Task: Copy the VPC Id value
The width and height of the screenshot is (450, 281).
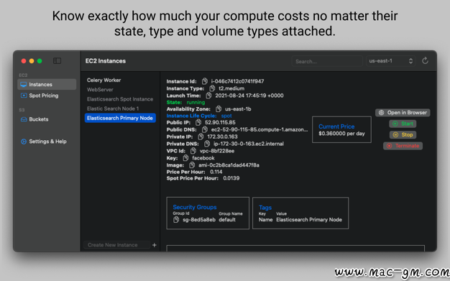Action: (x=193, y=151)
